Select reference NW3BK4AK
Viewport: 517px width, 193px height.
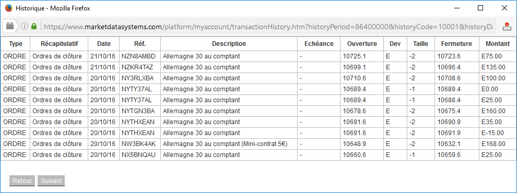tap(139, 144)
